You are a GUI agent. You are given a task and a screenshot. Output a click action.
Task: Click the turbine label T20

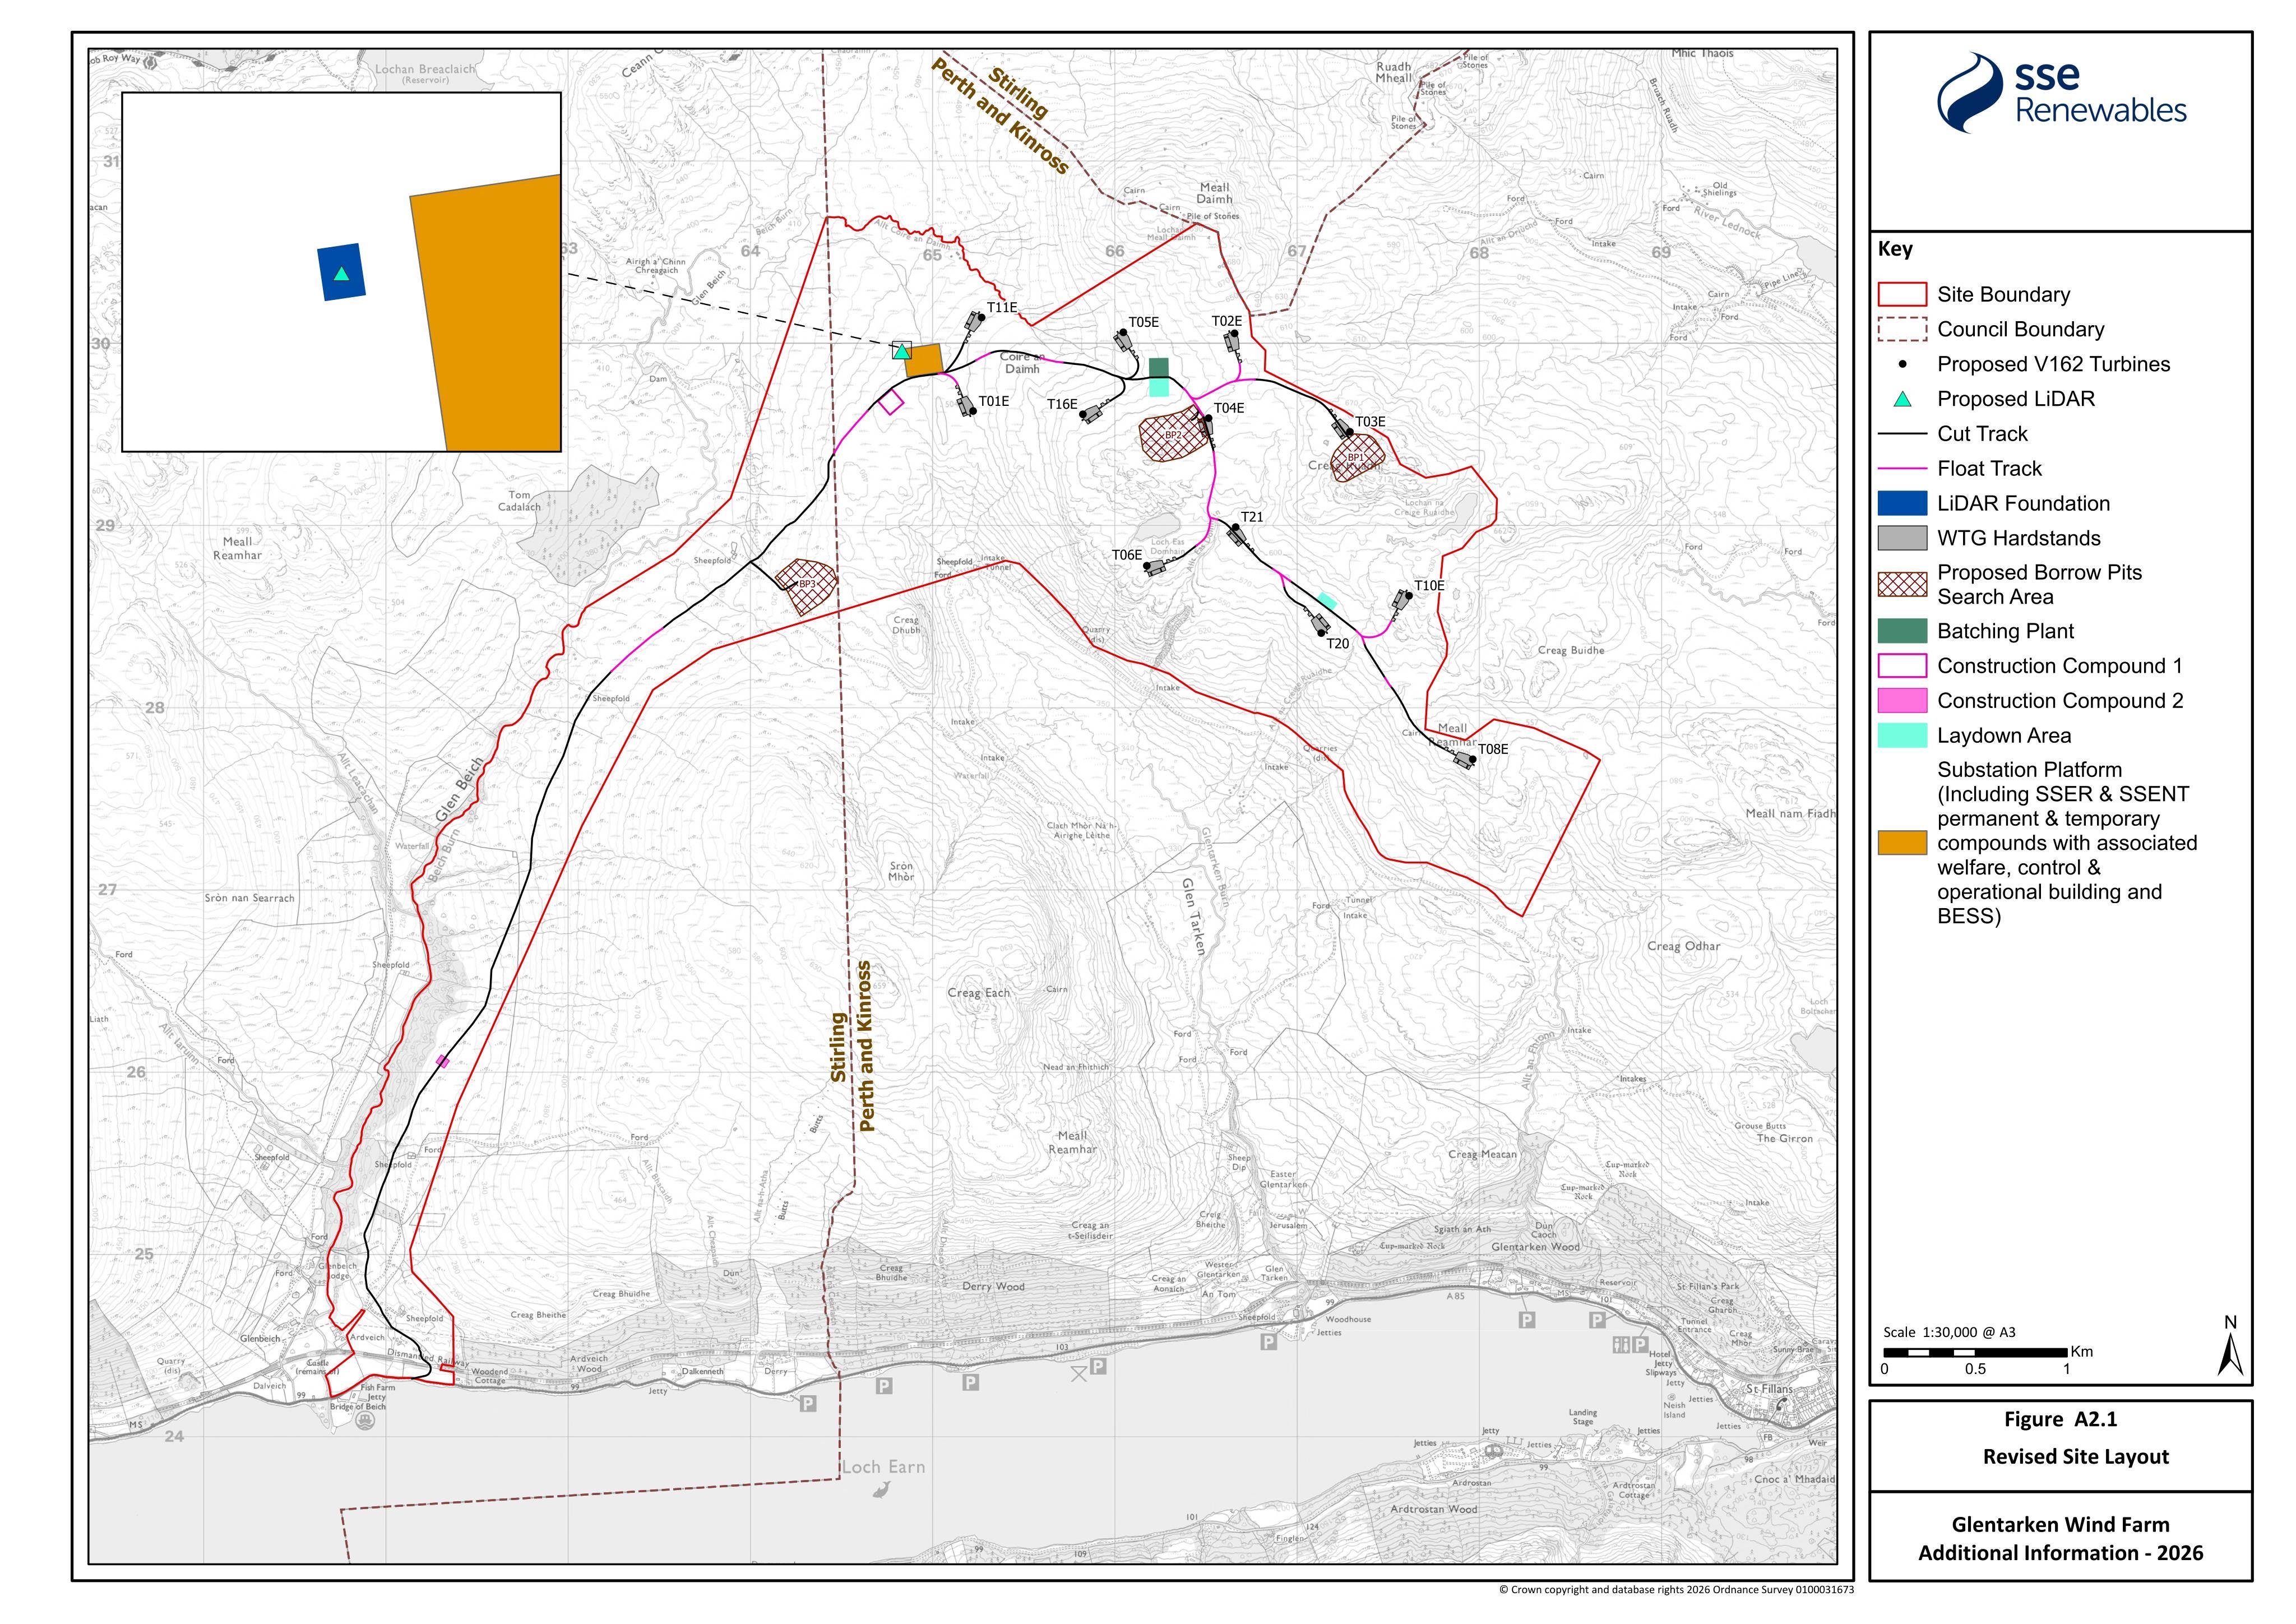tap(1338, 644)
